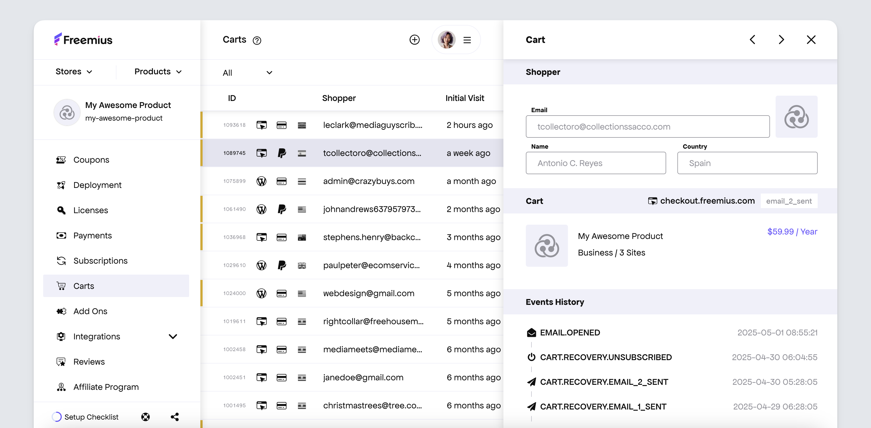
Task: Click the Country field showing Spain
Action: pos(747,163)
